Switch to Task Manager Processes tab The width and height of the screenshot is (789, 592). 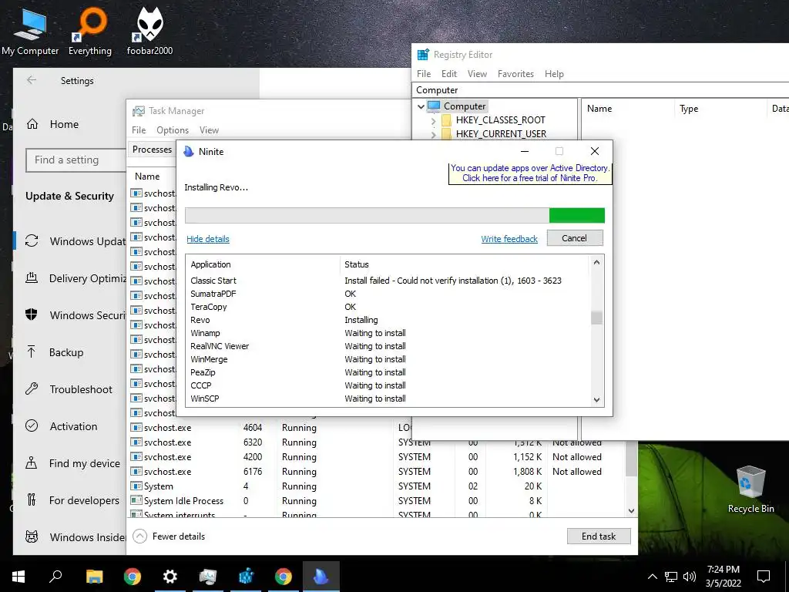(x=152, y=150)
